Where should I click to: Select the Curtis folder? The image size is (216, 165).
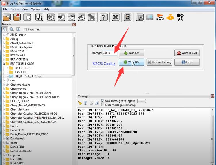[x=14, y=126]
